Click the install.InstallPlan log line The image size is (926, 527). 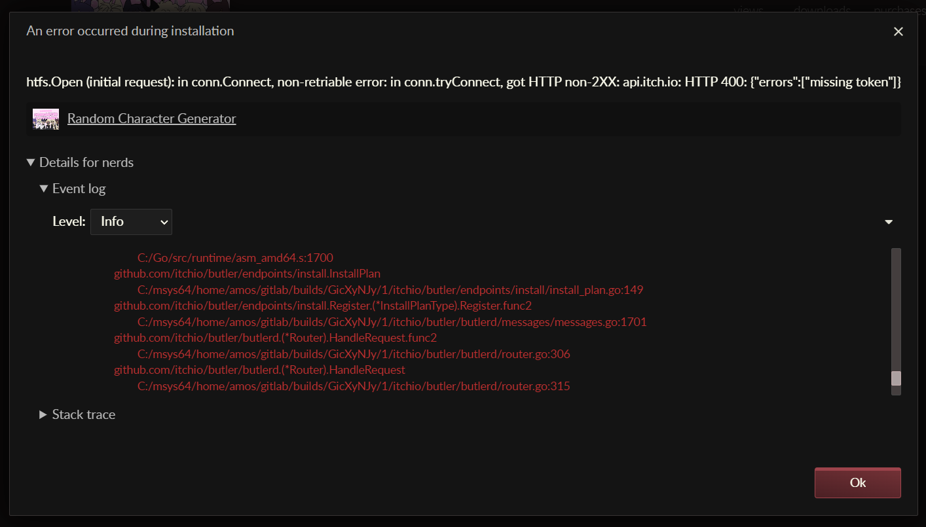[247, 274]
